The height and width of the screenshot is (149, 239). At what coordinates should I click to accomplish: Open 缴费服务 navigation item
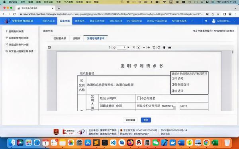(80, 21)
